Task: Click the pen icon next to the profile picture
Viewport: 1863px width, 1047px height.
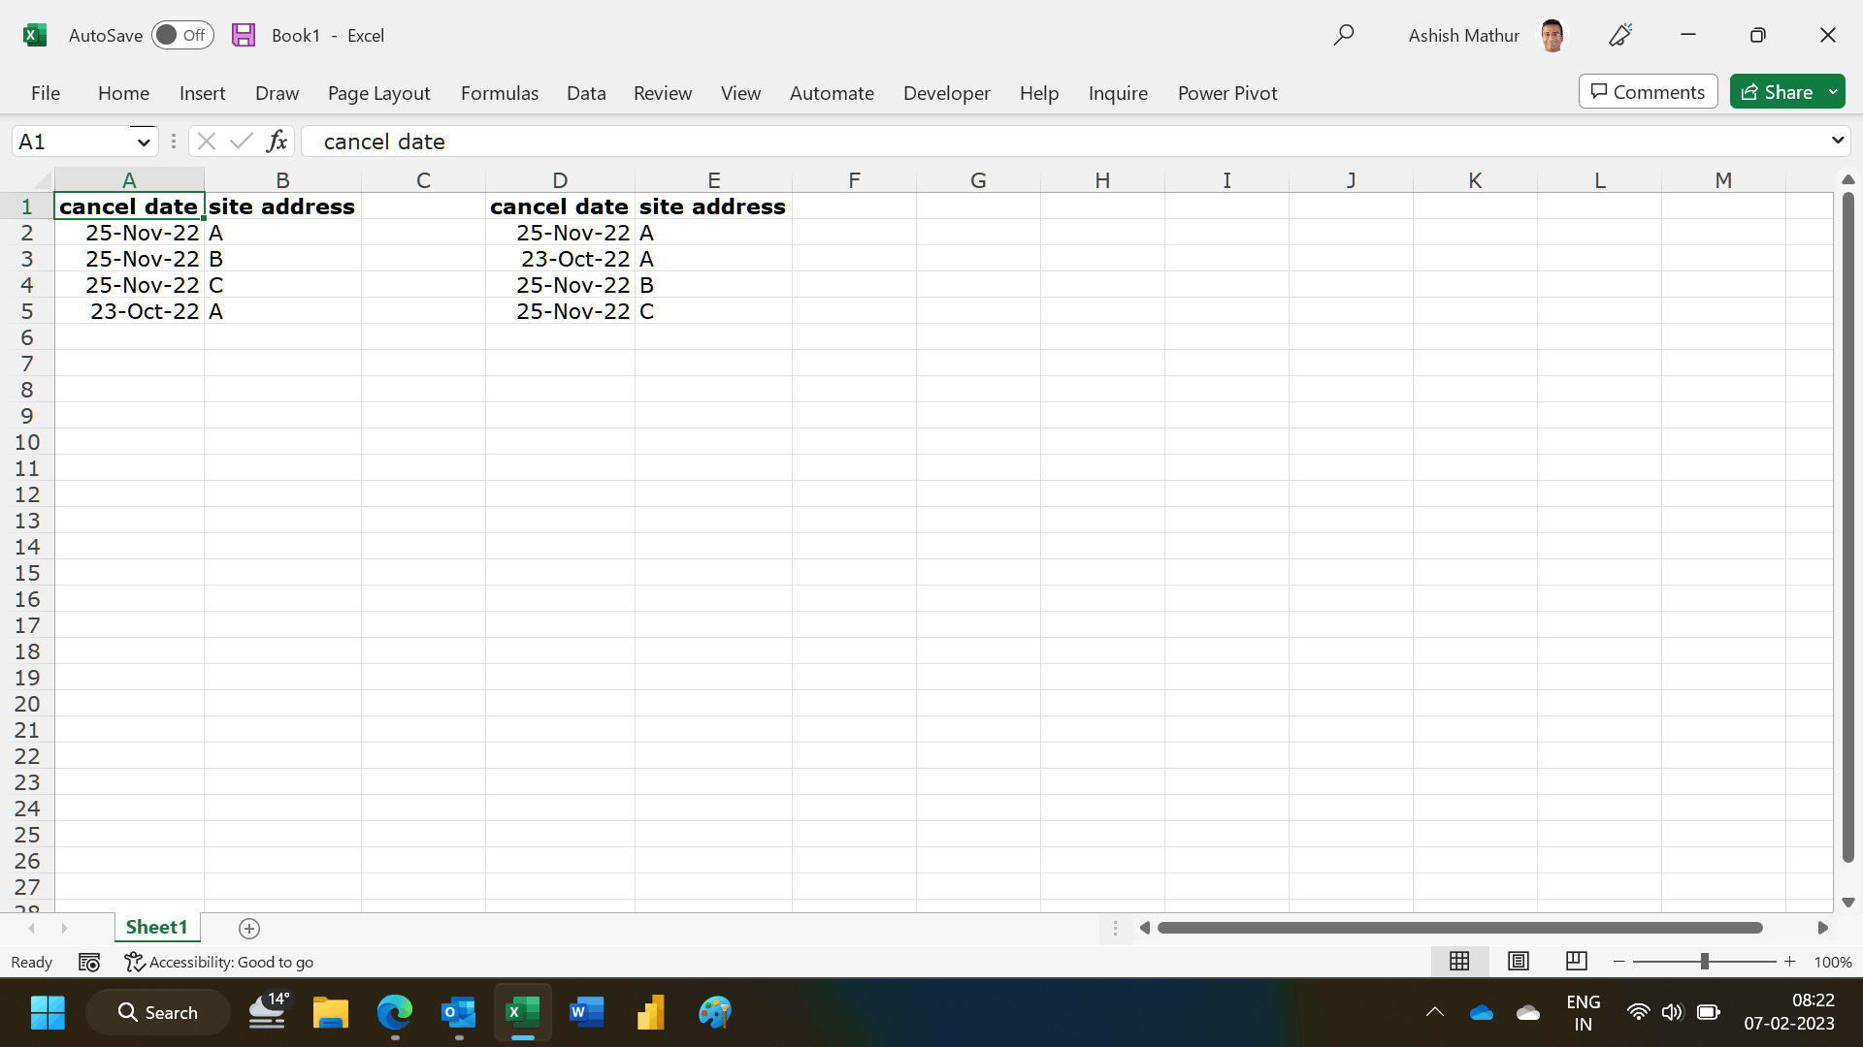Action: (x=1620, y=35)
